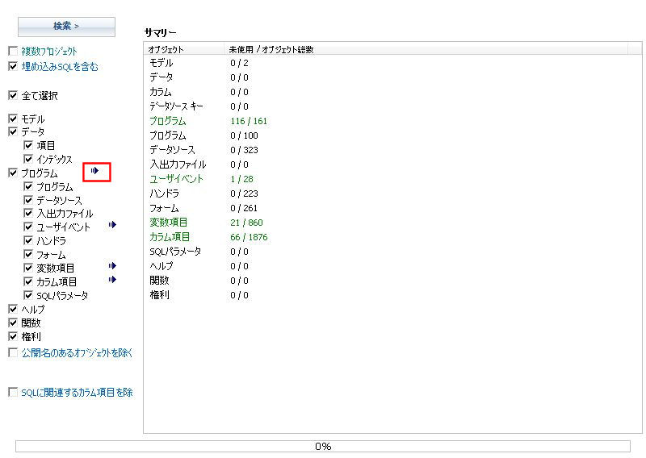Enable the 複数プロジェクト checkbox
Viewport: 646px width, 458px height.
tap(13, 51)
